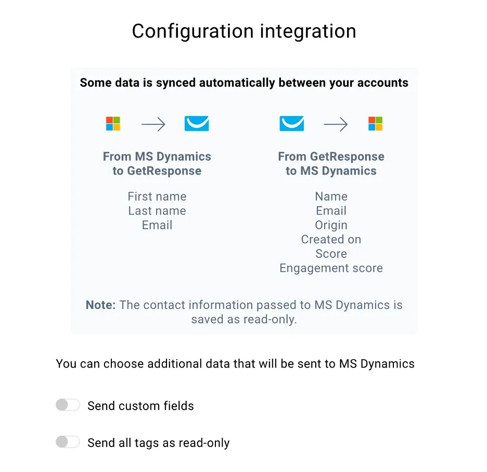Image resolution: width=487 pixels, height=472 pixels.
Task: Click the Engagement score field entry
Action: coord(331,268)
